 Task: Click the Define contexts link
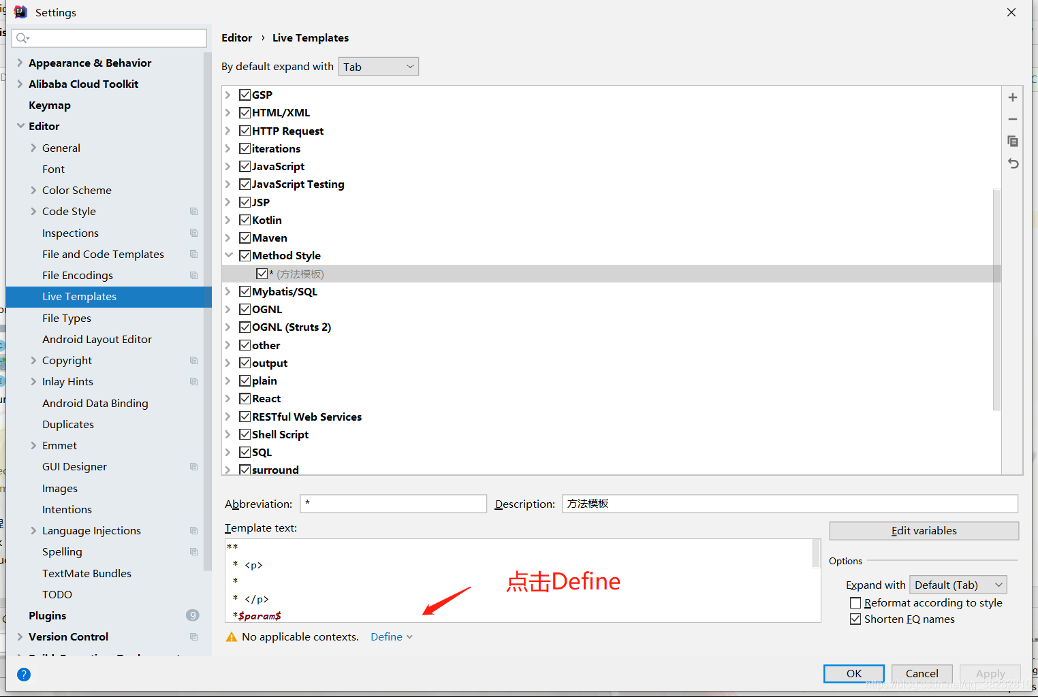392,637
